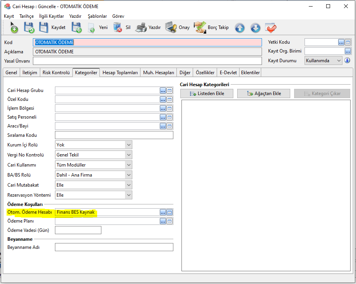The width and height of the screenshot is (356, 284).
Task: Click the blue info icon beside Kayıt Durumu
Action: coord(347,60)
